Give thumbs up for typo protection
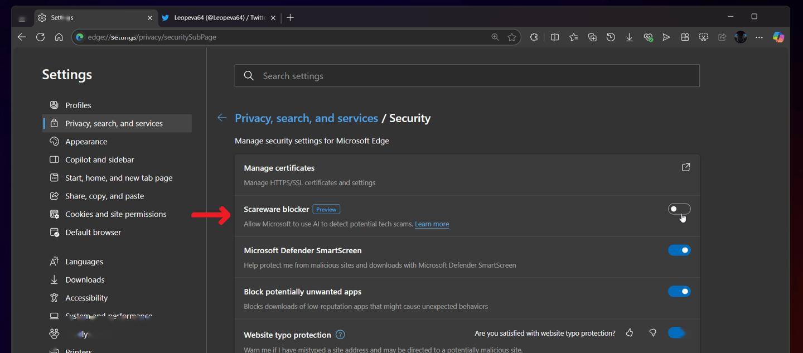 [x=630, y=333]
